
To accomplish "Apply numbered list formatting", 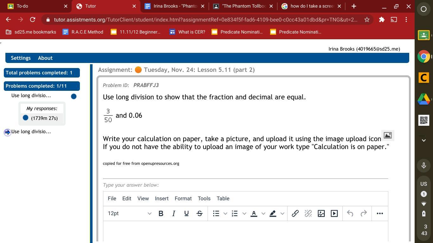I will pyautogui.click(x=235, y=214).
